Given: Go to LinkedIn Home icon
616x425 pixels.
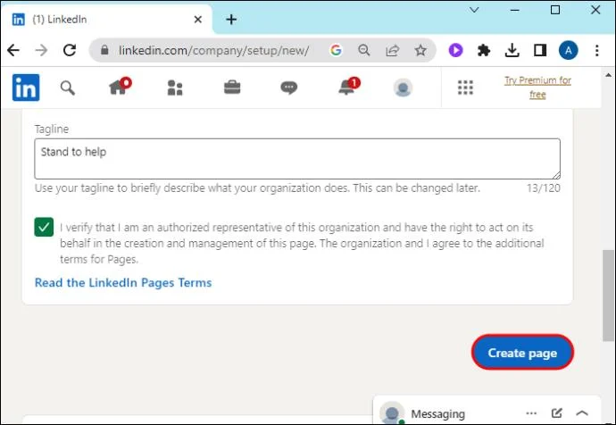Looking at the screenshot, I should (x=120, y=86).
